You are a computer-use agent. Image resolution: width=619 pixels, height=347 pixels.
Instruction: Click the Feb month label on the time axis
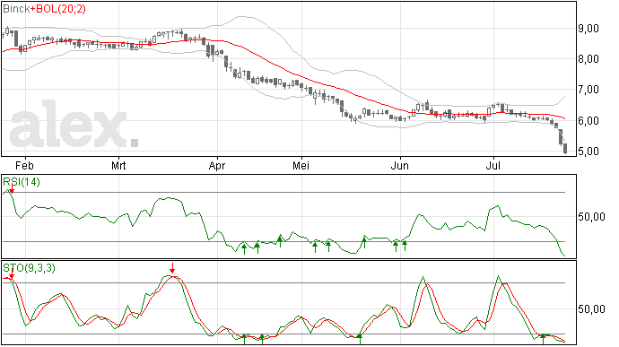point(24,165)
